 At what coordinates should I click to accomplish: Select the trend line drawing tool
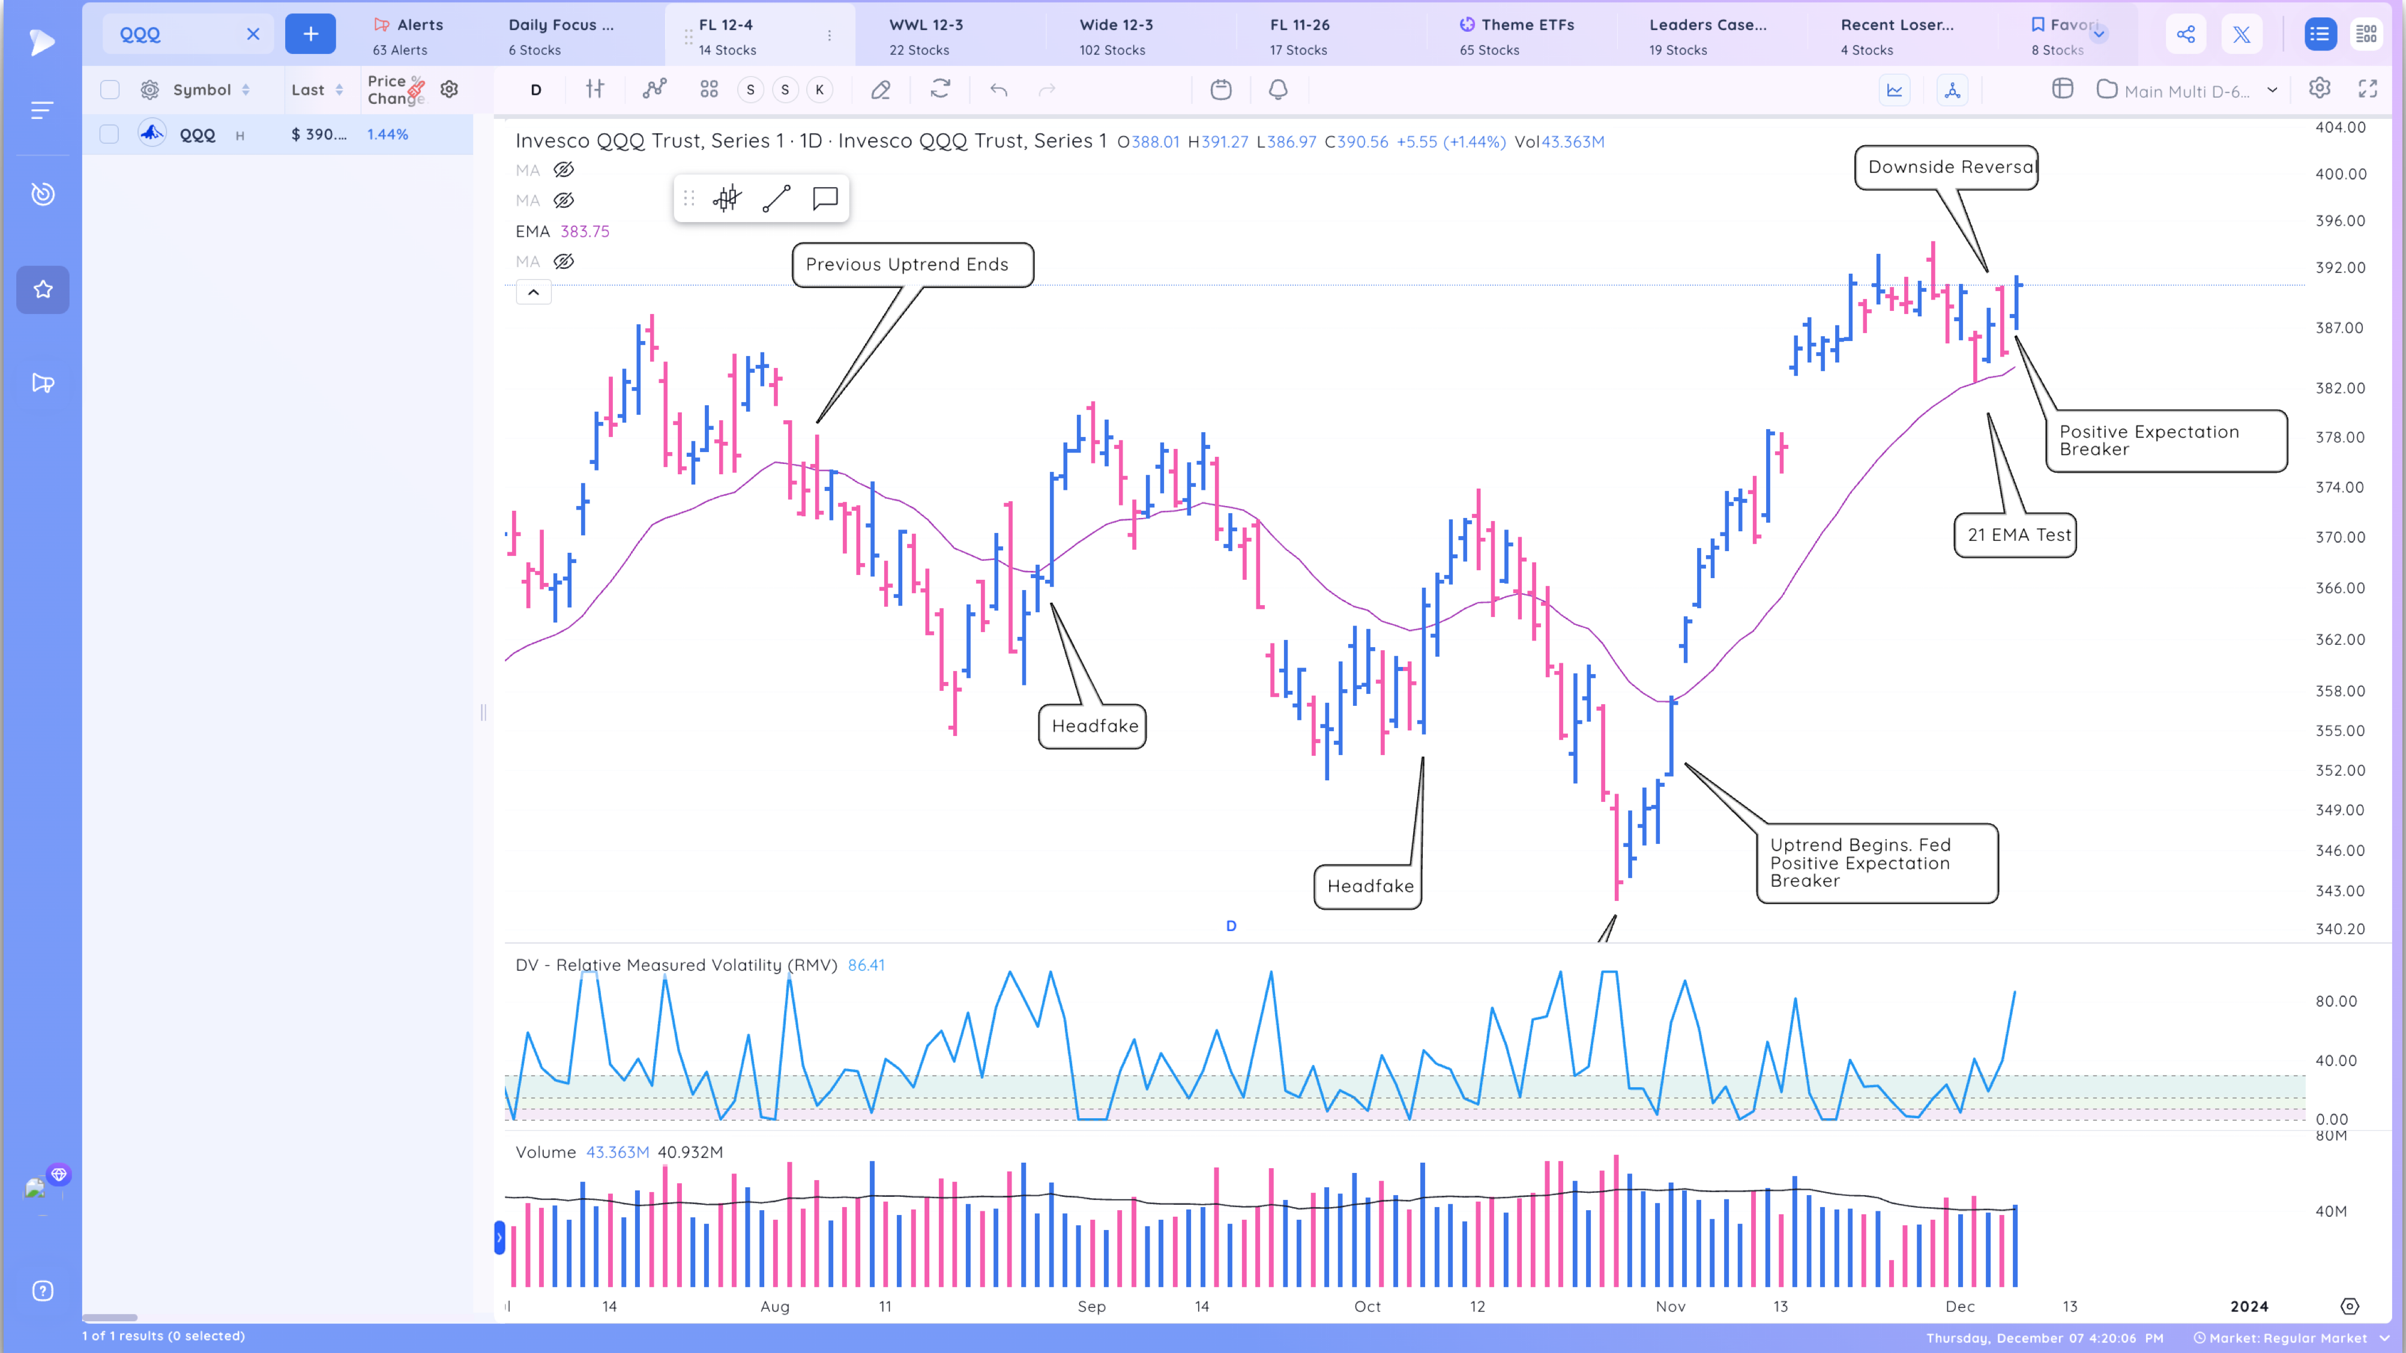pyautogui.click(x=776, y=198)
